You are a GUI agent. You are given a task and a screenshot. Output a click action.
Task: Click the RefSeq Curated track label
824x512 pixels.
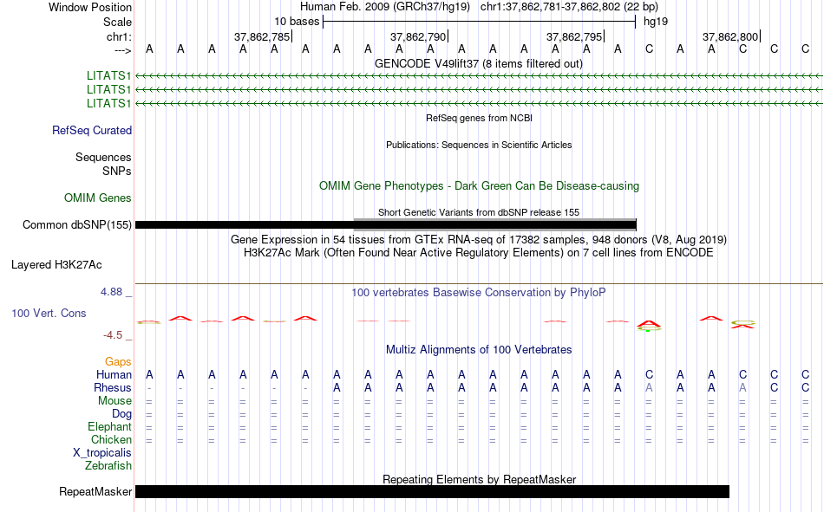91,130
